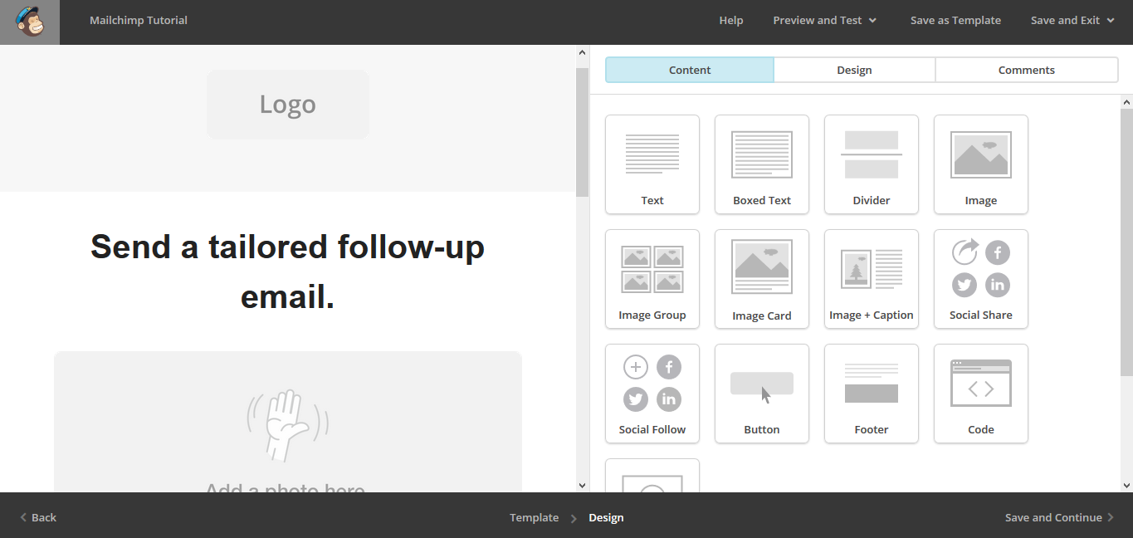Switch to the Design tab

854,71
